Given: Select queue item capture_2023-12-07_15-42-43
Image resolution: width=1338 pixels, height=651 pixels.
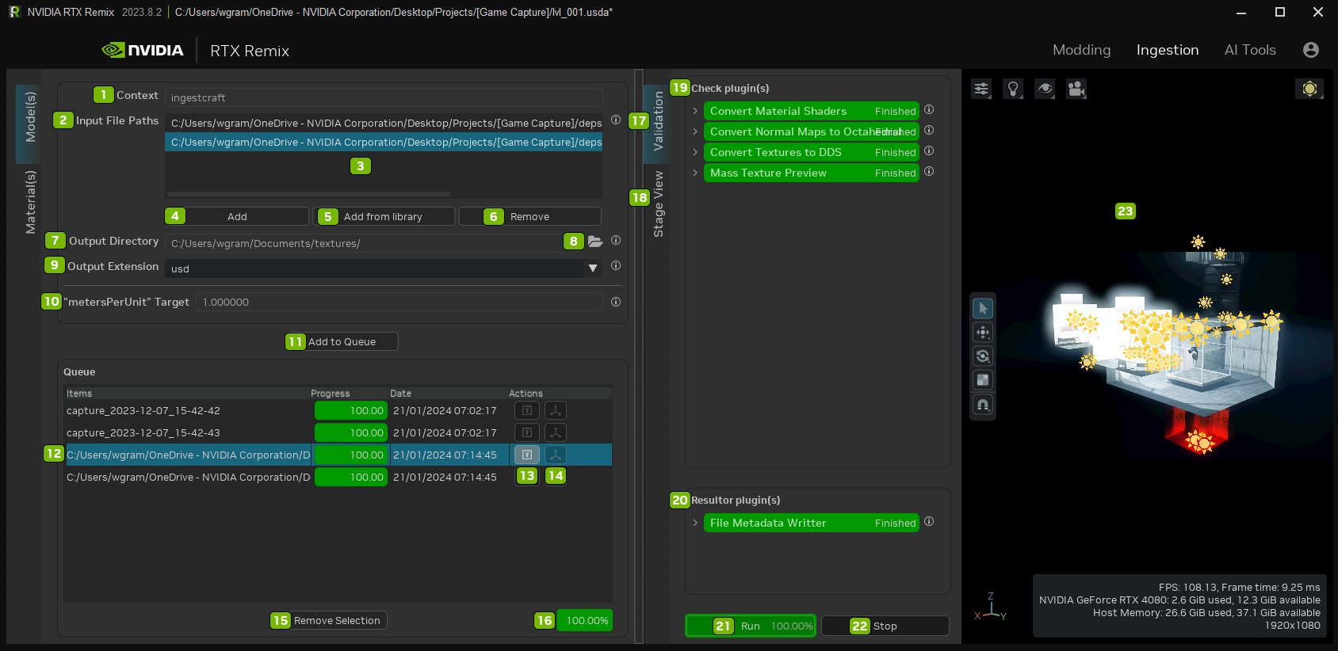Looking at the screenshot, I should pos(143,432).
